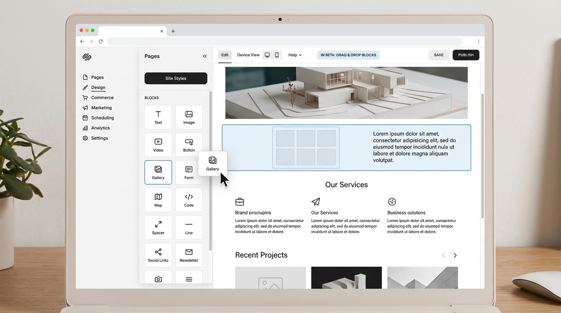The width and height of the screenshot is (561, 313).
Task: Choose the Social Links block
Action: pos(158,255)
